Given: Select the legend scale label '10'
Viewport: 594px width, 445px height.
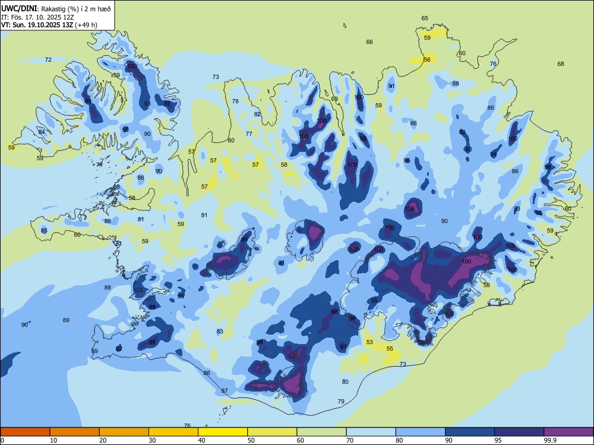Looking at the screenshot, I should point(53,440).
